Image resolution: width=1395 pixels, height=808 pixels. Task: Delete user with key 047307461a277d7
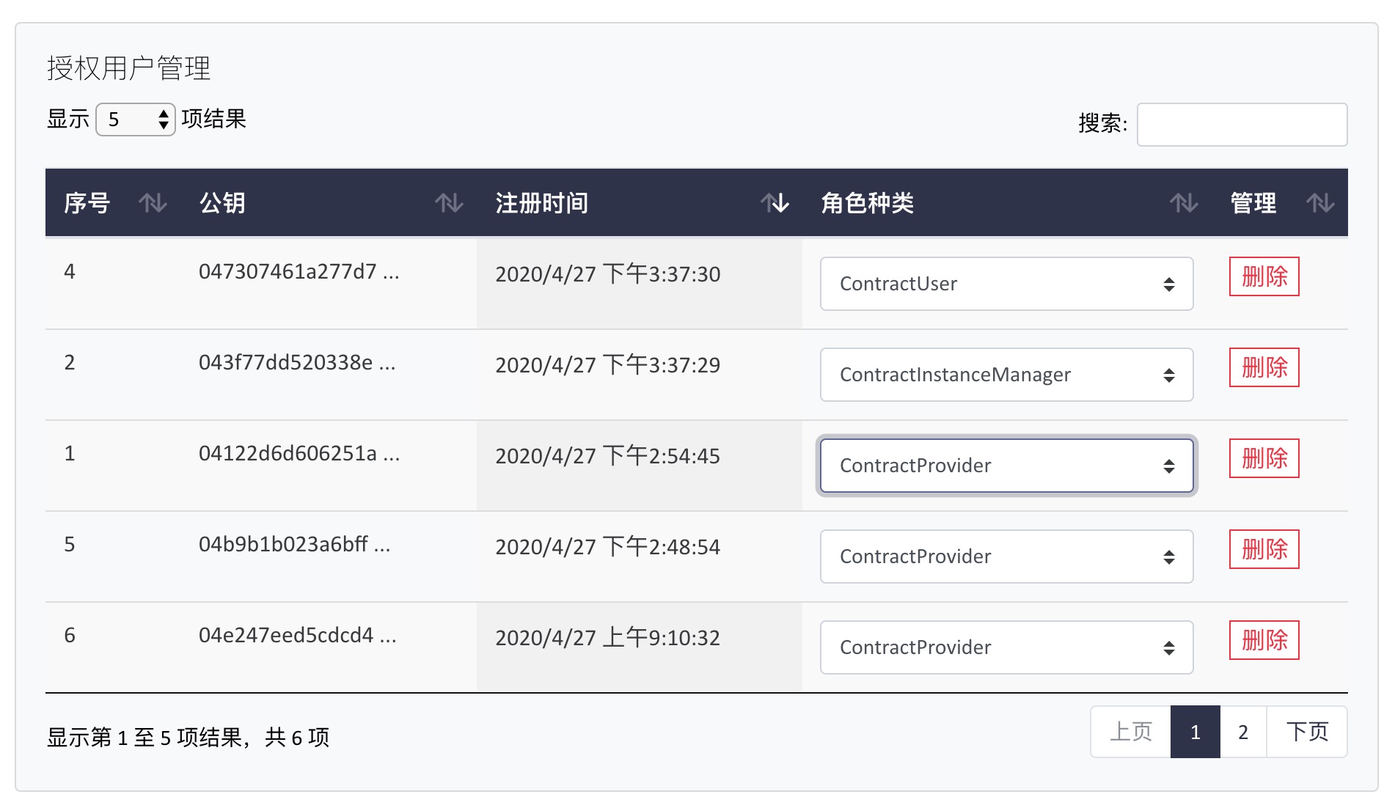(x=1264, y=276)
